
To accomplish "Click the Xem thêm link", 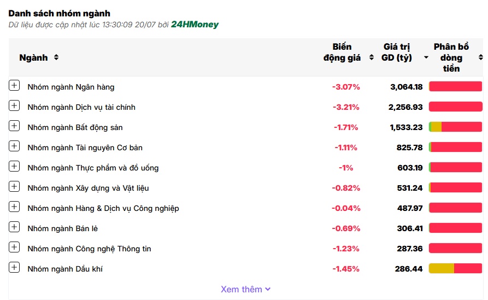I will pyautogui.click(x=245, y=289).
